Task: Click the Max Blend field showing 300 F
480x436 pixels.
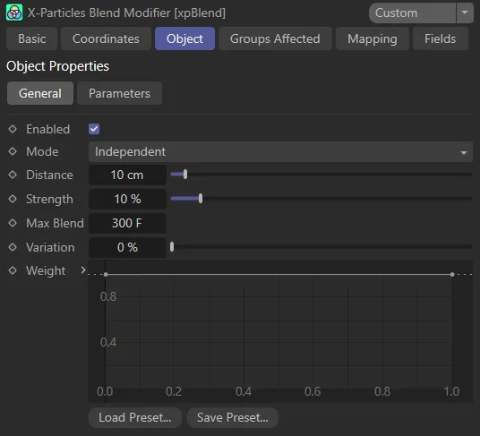Action: pyautogui.click(x=127, y=223)
